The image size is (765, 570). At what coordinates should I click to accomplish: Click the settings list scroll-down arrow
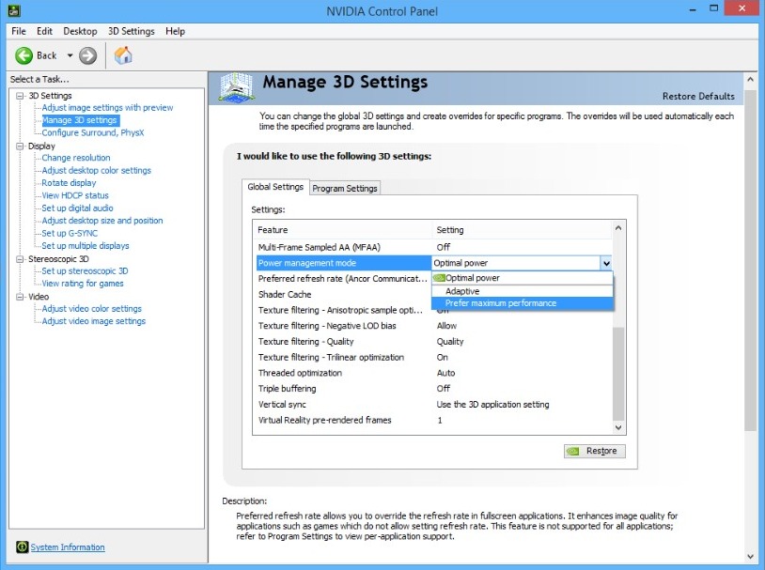[x=618, y=426]
